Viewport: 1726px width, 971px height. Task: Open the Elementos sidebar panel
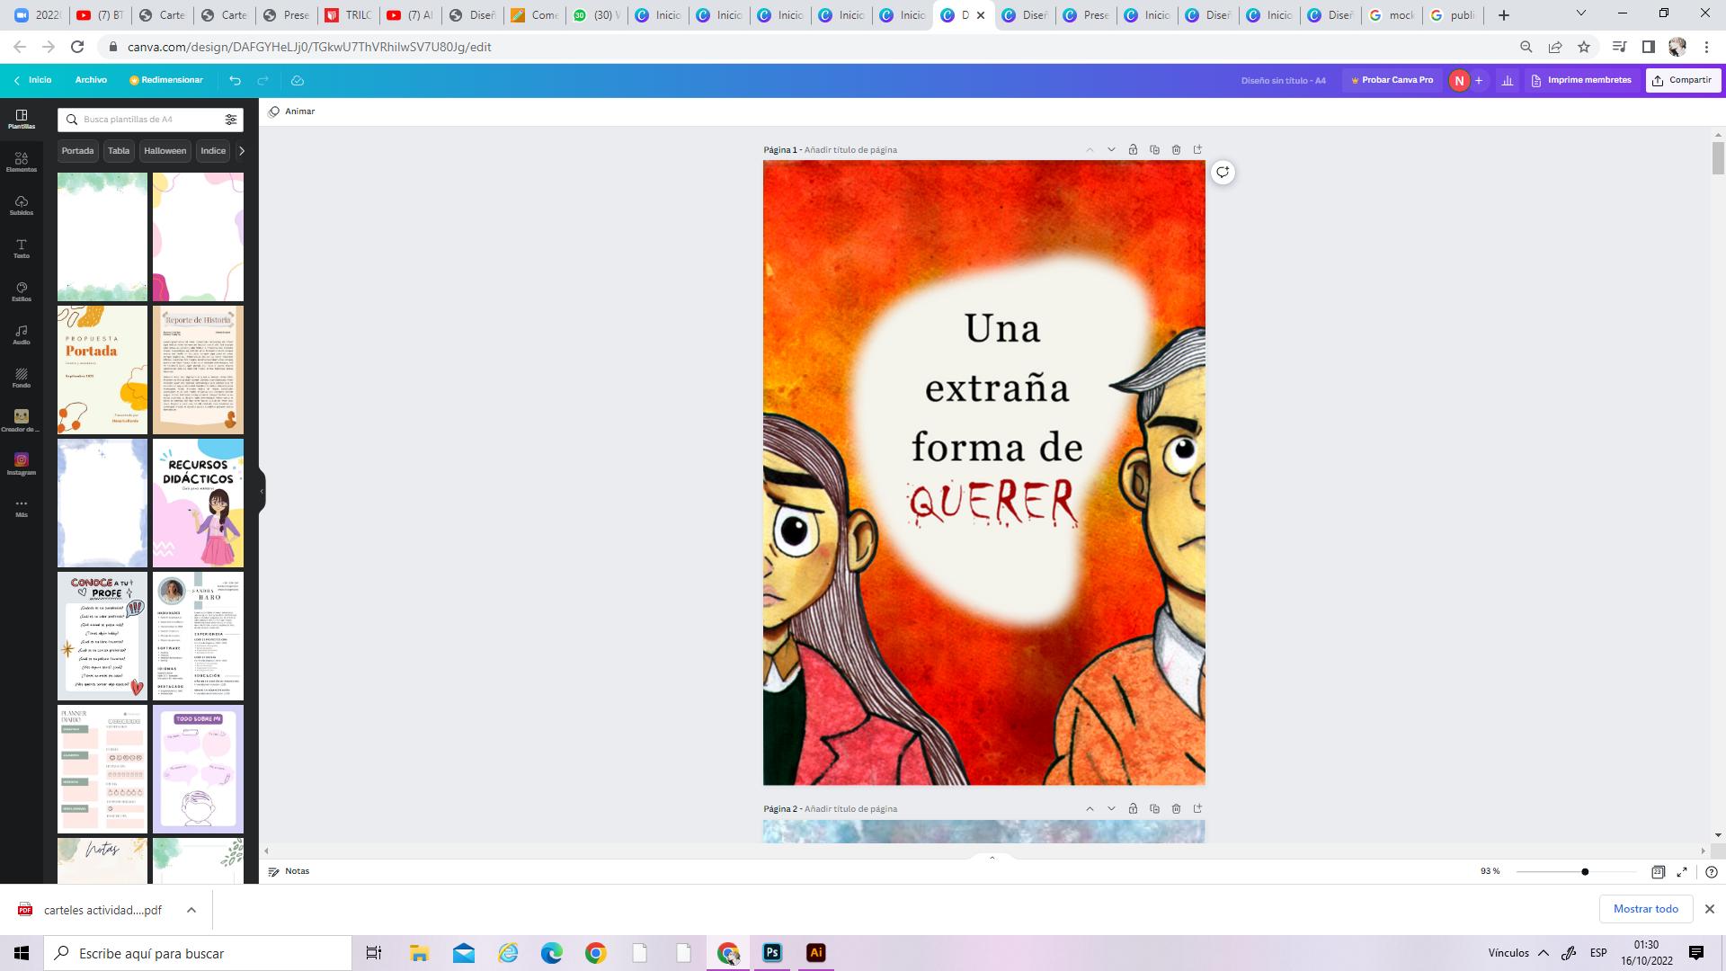coord(22,162)
